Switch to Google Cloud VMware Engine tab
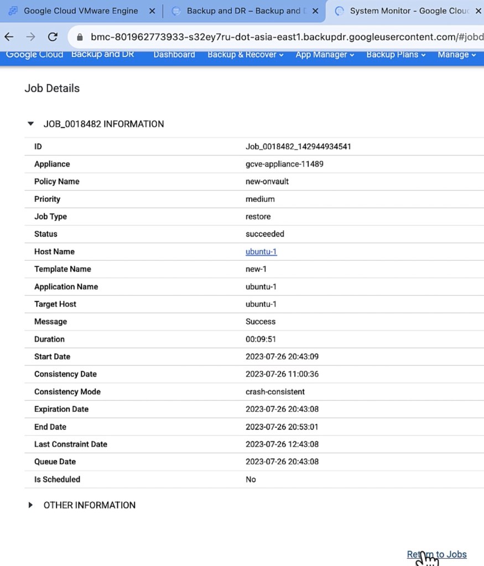 pyautogui.click(x=80, y=11)
